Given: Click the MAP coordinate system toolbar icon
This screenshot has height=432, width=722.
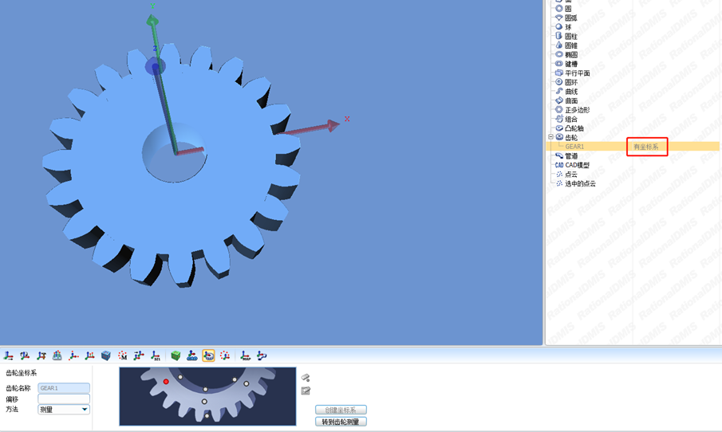Looking at the screenshot, I should coord(245,355).
